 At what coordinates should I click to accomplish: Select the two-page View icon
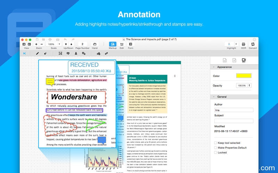pyautogui.click(x=30, y=44)
